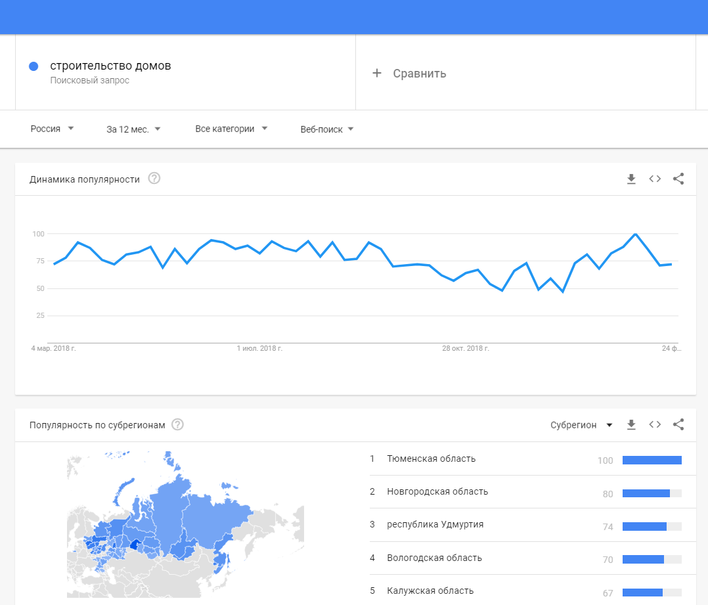Viewport: 708px width, 605px height.
Task: Open help tooltip next to Динамика популярности
Action: pyautogui.click(x=154, y=178)
